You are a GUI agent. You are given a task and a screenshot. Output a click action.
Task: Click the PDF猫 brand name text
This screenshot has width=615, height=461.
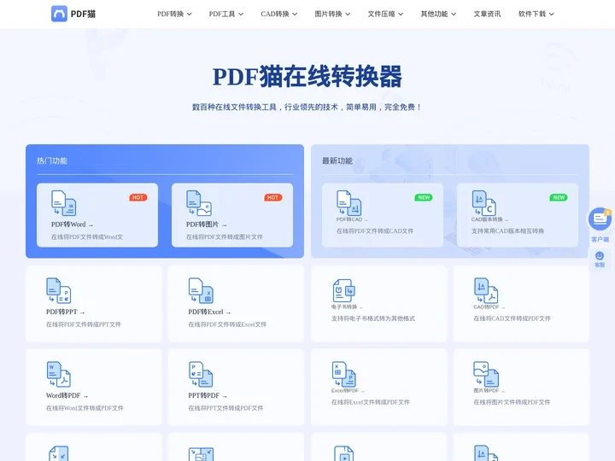83,14
